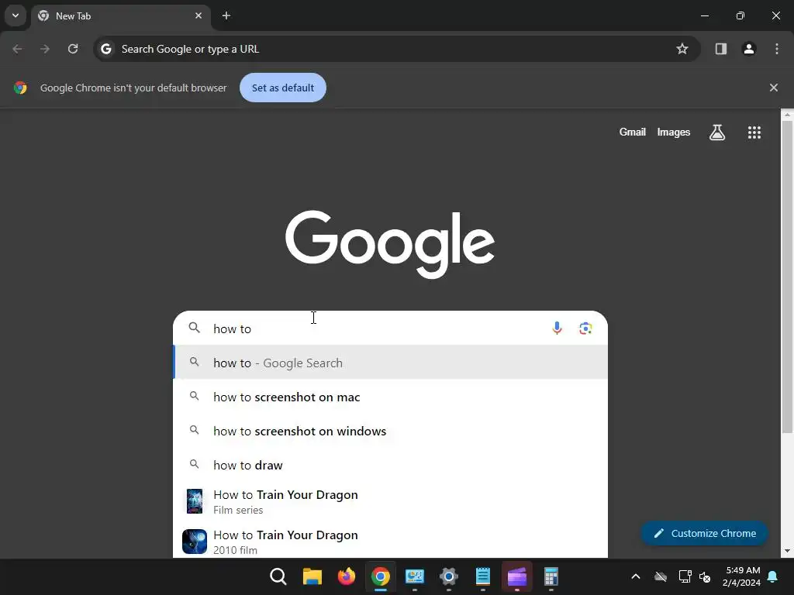Reload the current page

tap(73, 49)
